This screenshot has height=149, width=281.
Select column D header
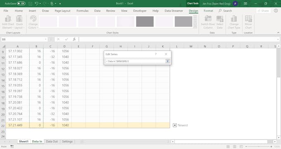tap(64, 46)
